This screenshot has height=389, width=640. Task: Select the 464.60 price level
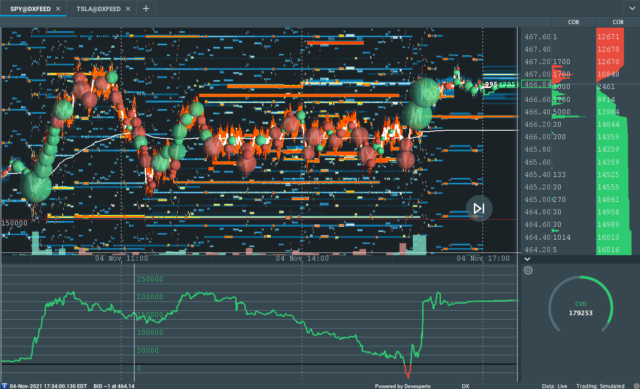pos(537,225)
